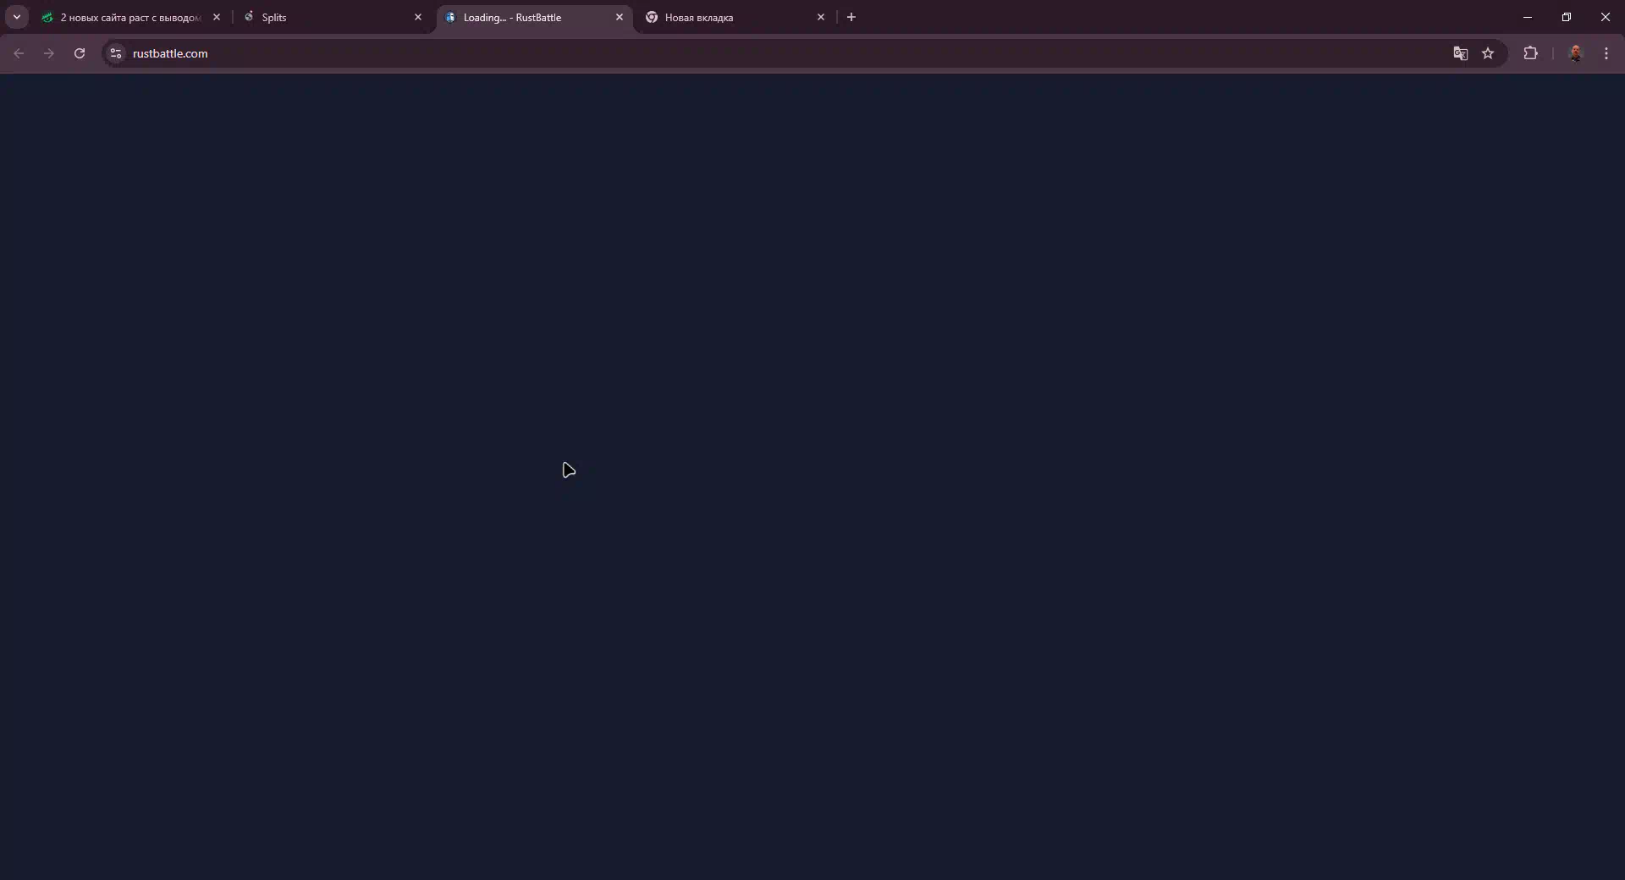Screen dimensions: 1625x880
Task: Go back to previous page
Action: 19,53
